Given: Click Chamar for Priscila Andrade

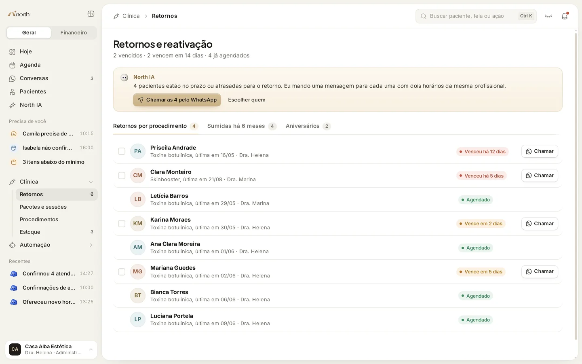Looking at the screenshot, I should click(x=540, y=151).
